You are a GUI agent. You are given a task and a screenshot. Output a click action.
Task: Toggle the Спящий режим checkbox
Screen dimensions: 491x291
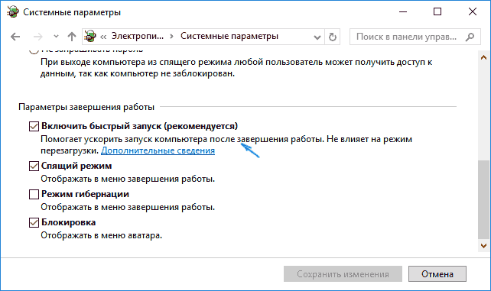34,166
